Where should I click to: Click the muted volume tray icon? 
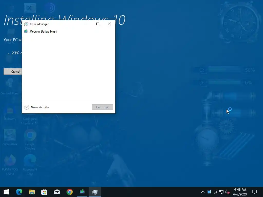[x=228, y=192]
